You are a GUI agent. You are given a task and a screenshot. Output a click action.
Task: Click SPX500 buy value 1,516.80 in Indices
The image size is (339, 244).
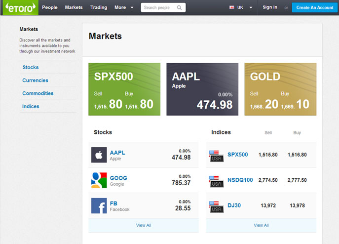(297, 155)
